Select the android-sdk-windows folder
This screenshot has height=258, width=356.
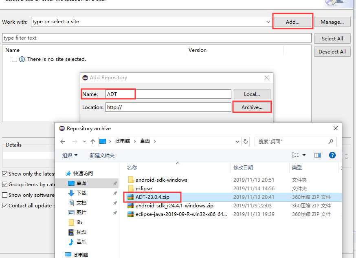(161, 180)
